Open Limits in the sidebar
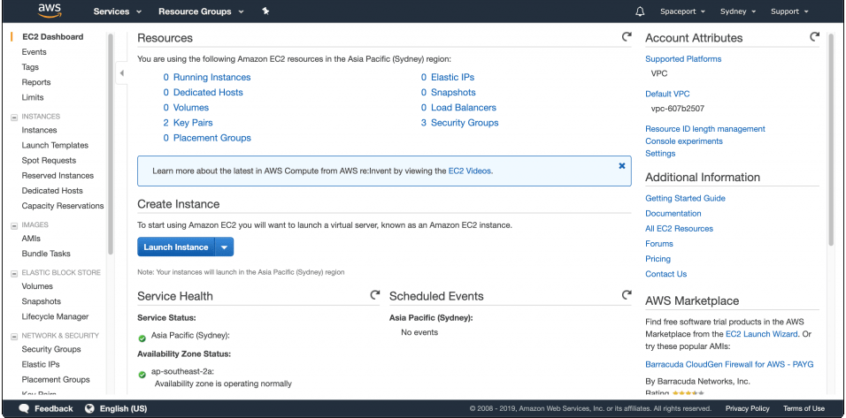Viewport: 846px width, 418px height. tap(33, 97)
